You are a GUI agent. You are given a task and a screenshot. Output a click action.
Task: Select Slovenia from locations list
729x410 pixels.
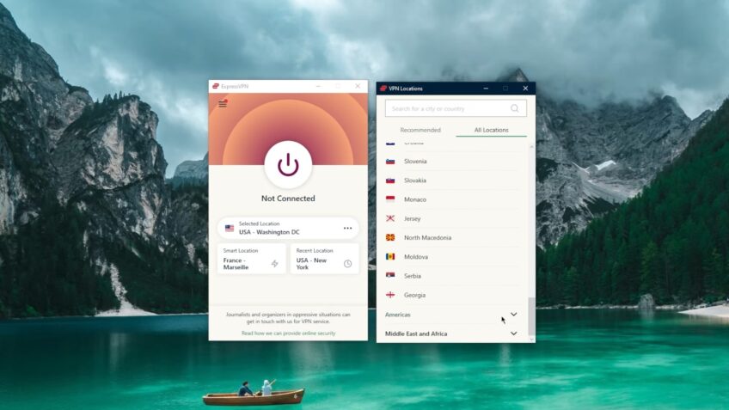click(452, 162)
